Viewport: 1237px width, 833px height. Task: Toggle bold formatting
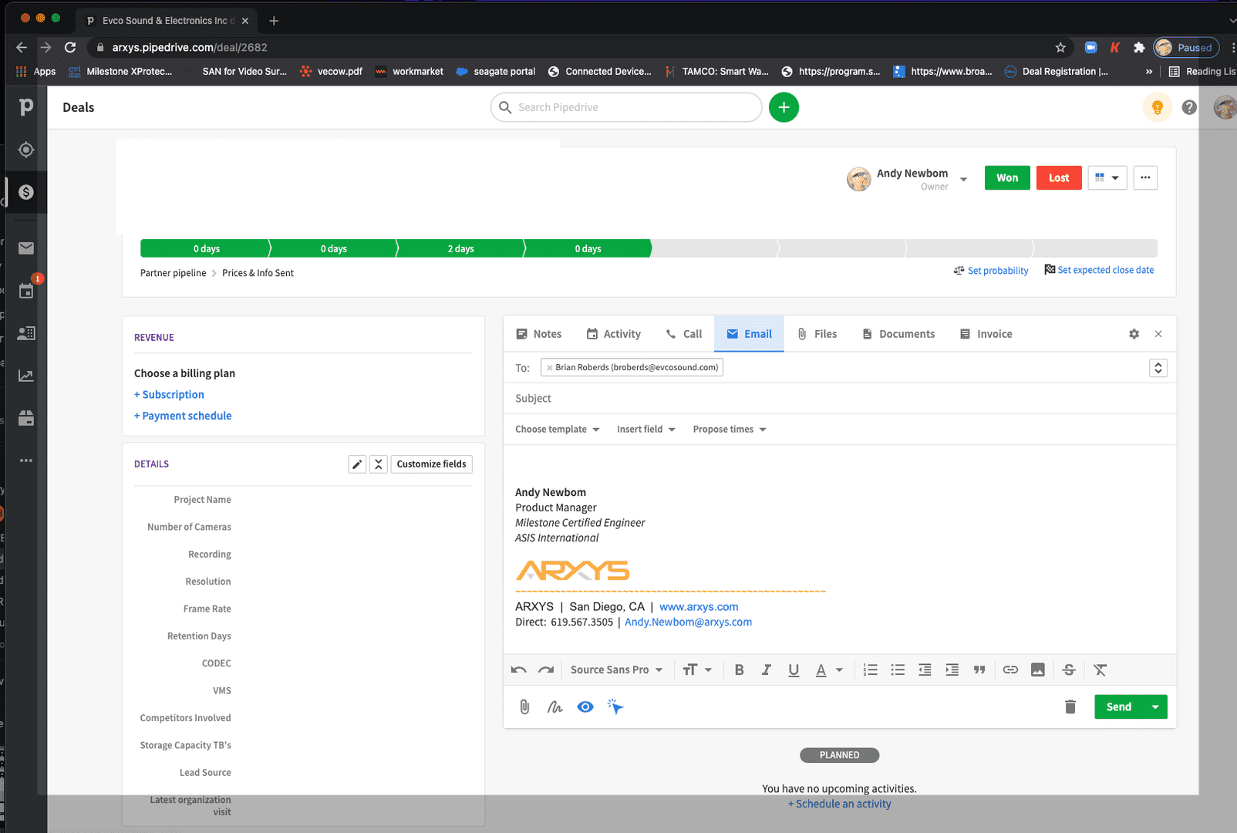739,669
